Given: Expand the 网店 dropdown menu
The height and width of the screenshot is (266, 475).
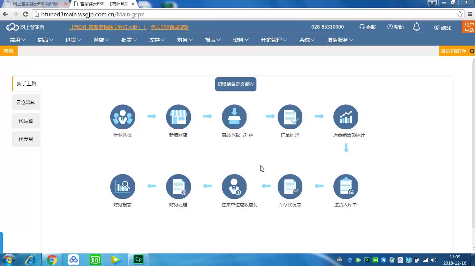Looking at the screenshot, I should (101, 40).
